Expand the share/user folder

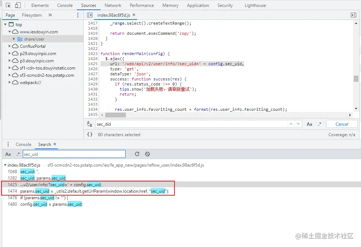click(x=14, y=39)
